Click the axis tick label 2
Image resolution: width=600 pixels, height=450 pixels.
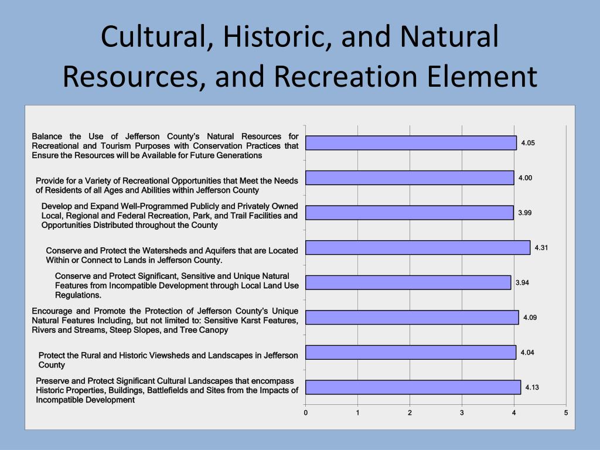click(410, 413)
